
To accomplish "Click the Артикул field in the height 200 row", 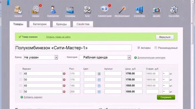I will [113, 91].
